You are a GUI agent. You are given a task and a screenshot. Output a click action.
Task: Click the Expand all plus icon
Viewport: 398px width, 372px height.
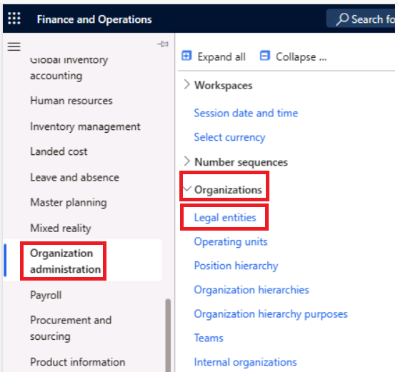coord(186,56)
